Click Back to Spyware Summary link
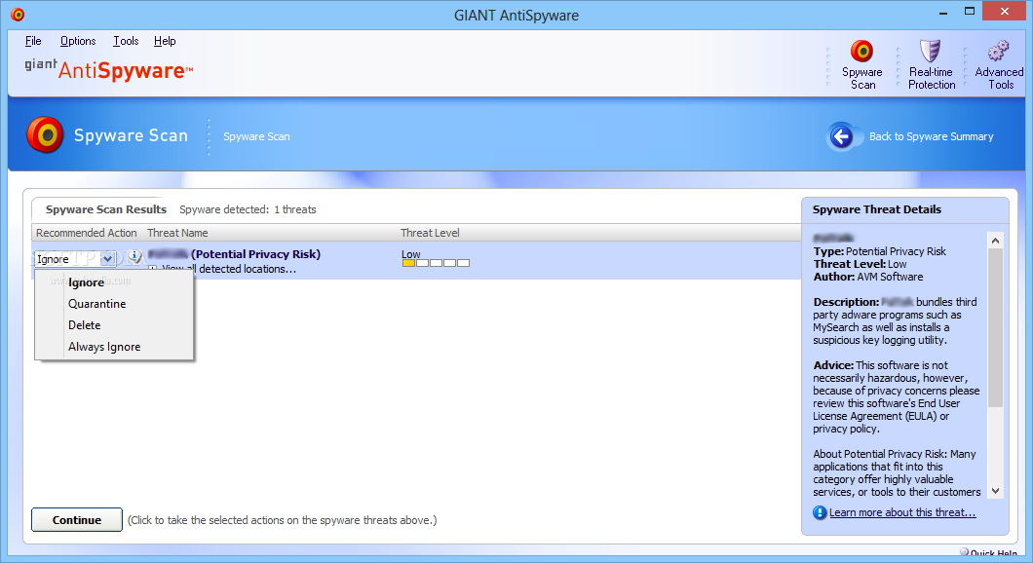 (931, 136)
